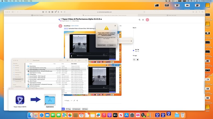Expand the VideoAIAlpha folder in Downloads
This screenshot has height=119, width=213.
27,66
